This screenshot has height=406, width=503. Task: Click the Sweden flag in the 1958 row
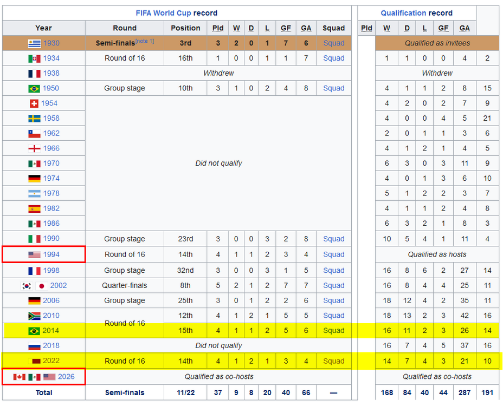[34, 119]
